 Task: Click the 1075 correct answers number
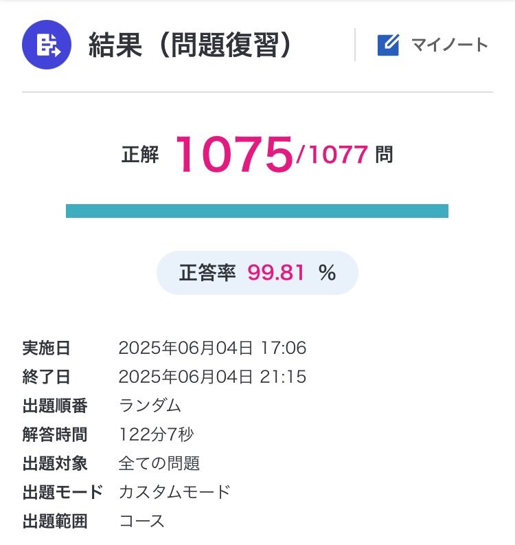click(x=234, y=154)
